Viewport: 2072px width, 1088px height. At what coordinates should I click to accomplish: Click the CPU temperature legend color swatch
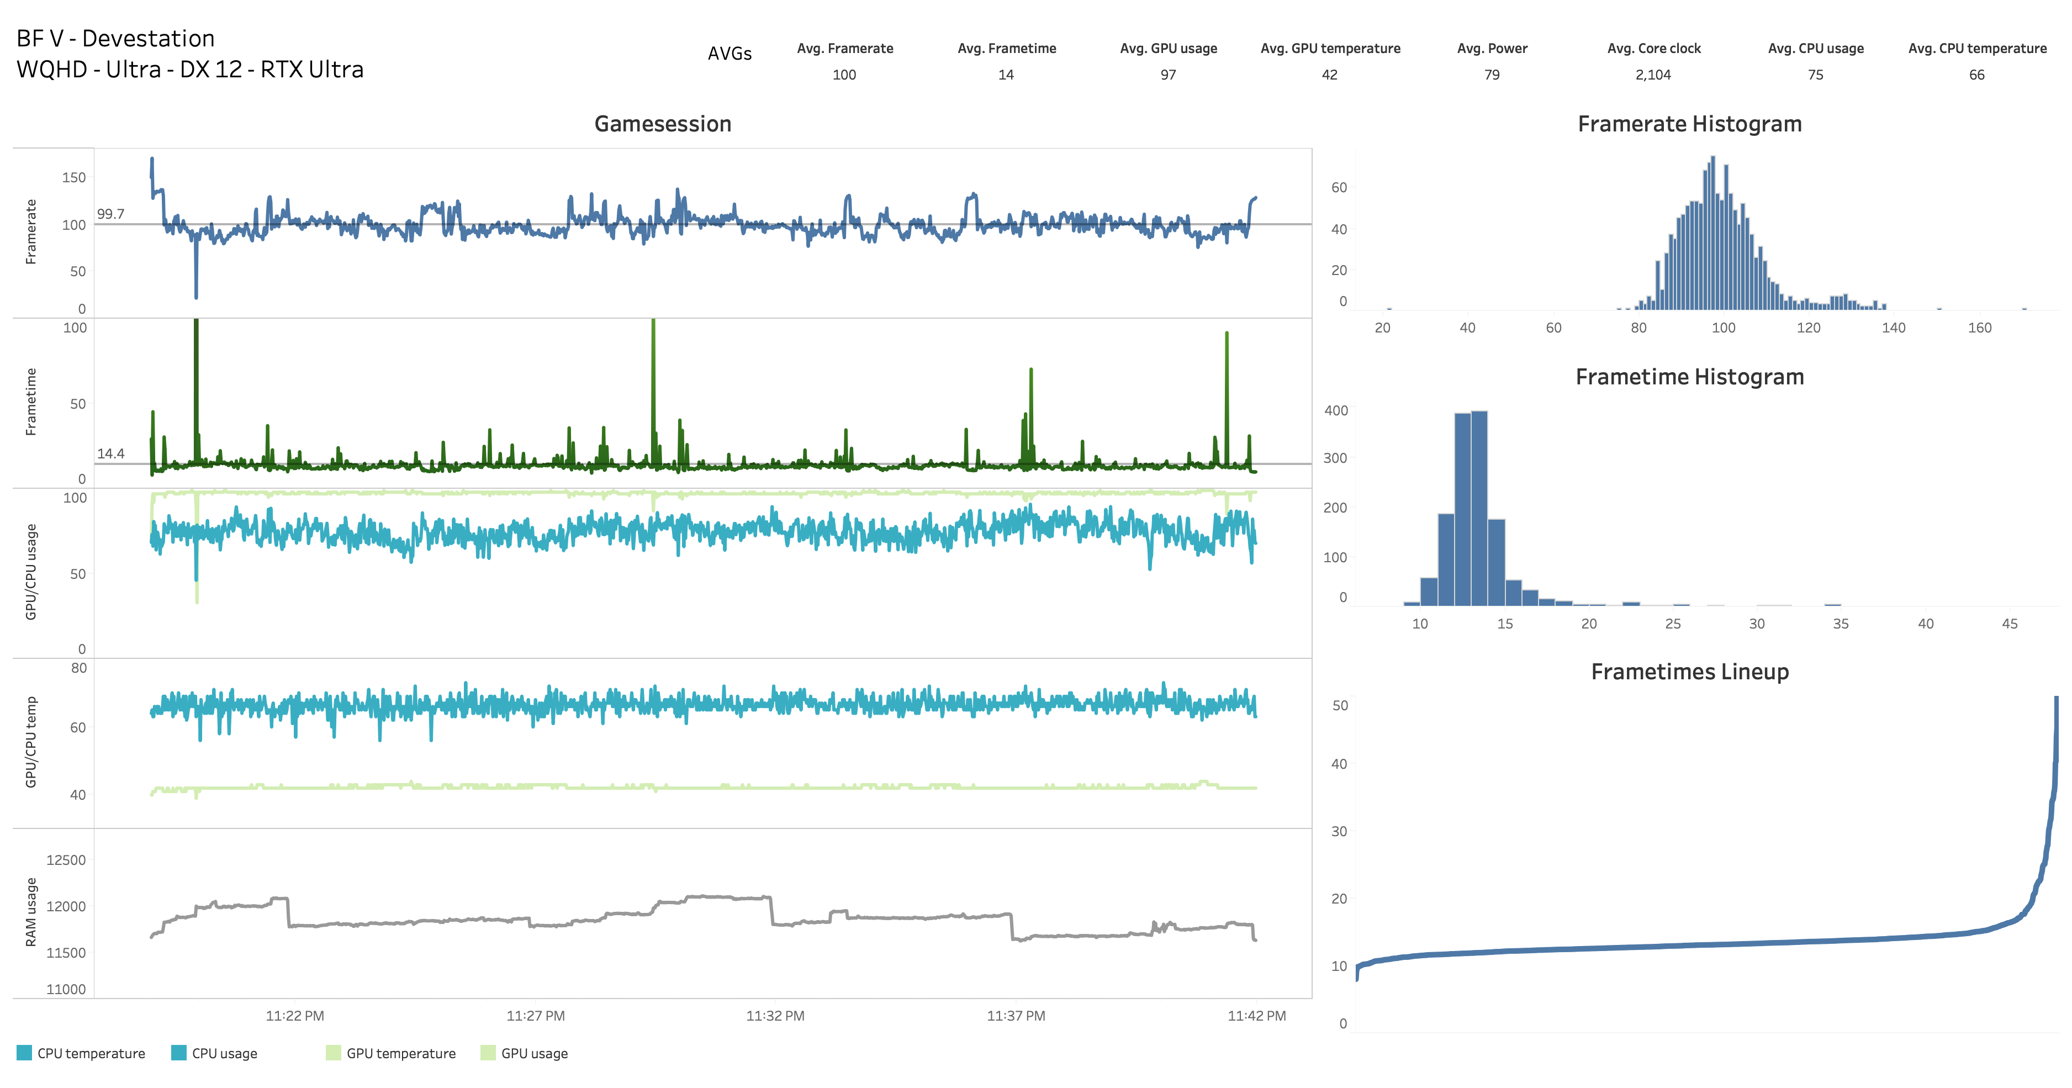click(x=24, y=1053)
